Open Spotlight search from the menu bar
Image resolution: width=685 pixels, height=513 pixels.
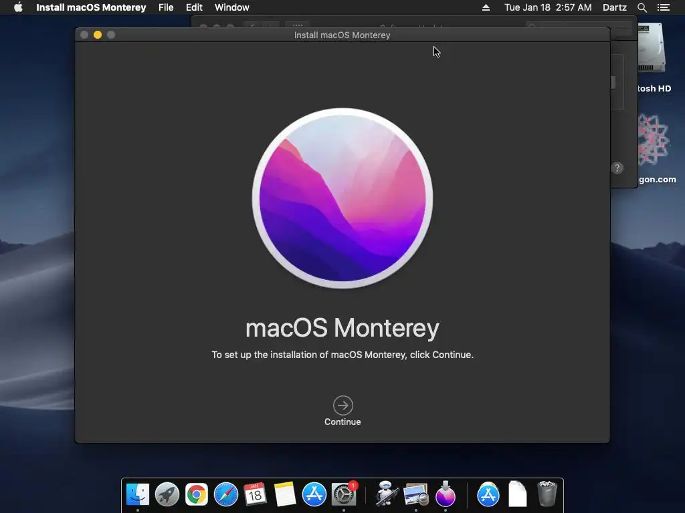[x=642, y=7]
